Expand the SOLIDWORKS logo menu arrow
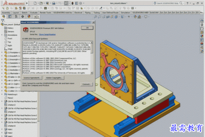Image resolution: width=205 pixels, height=137 pixels. (x=27, y=3)
